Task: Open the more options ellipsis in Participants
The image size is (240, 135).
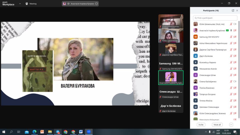Action: [231, 124]
